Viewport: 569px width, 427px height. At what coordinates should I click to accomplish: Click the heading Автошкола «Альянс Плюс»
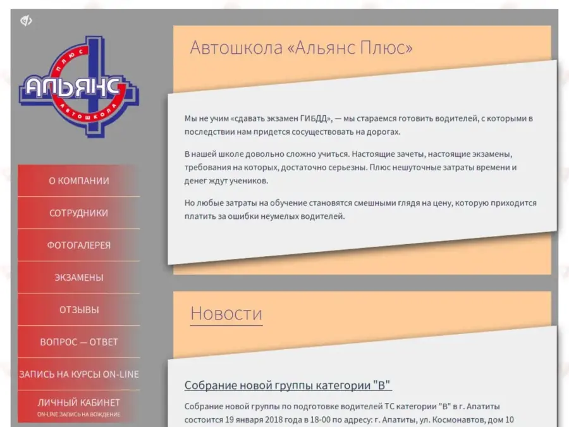[301, 47]
